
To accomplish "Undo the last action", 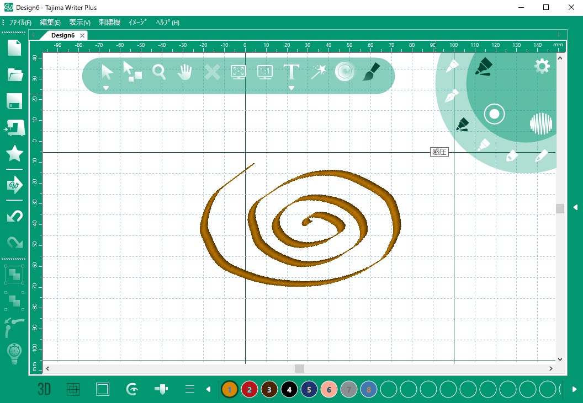I will pyautogui.click(x=15, y=216).
